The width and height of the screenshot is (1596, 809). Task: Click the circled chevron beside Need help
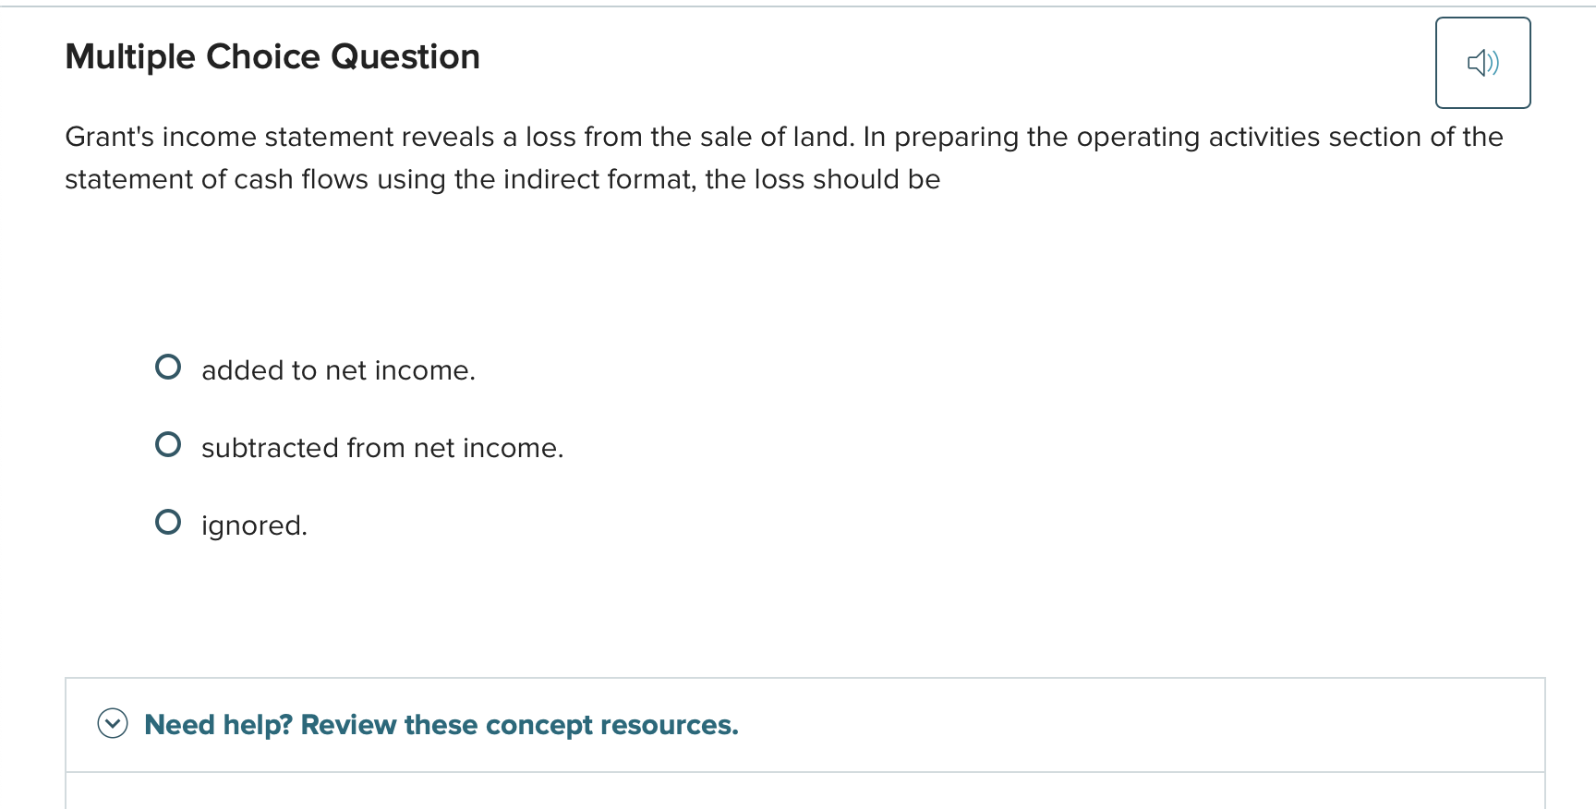point(113,724)
